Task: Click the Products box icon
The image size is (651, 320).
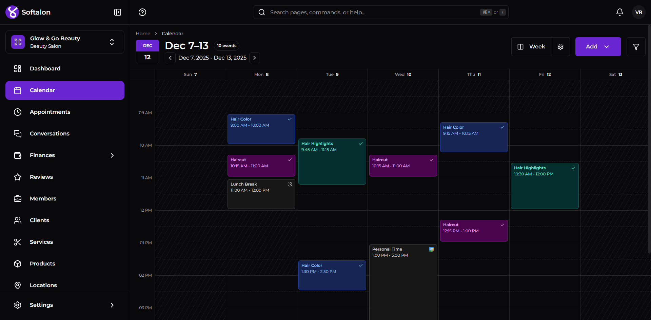Action: (x=18, y=264)
